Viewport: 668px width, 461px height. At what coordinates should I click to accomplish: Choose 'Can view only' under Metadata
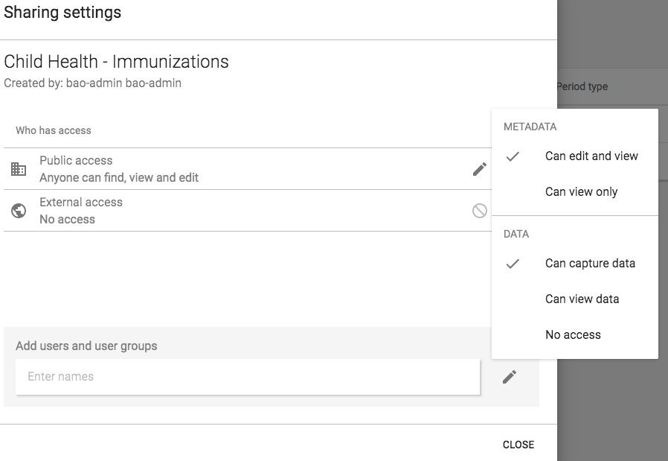[x=581, y=192]
